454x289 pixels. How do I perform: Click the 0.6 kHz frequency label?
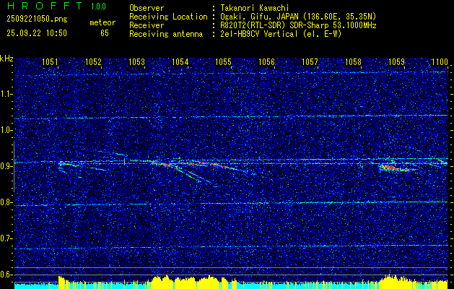[x=6, y=275]
